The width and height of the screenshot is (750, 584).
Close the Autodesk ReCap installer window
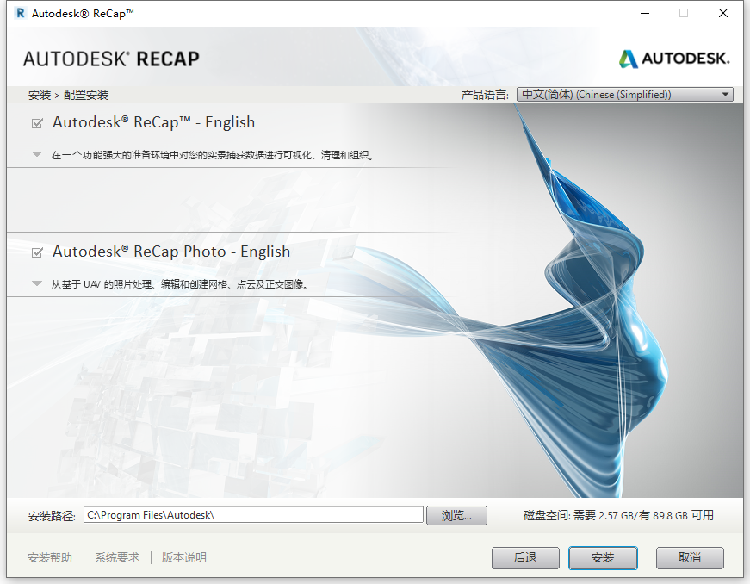(723, 14)
